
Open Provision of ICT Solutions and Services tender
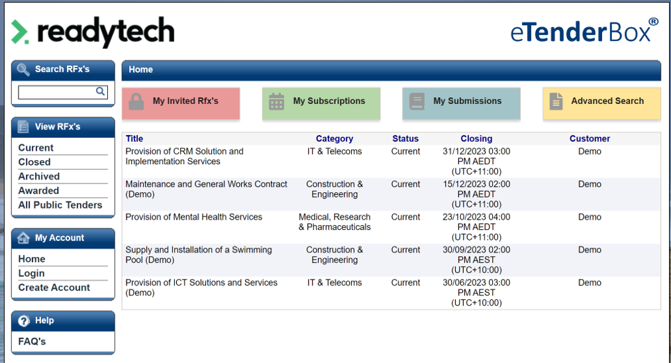pyautogui.click(x=201, y=287)
